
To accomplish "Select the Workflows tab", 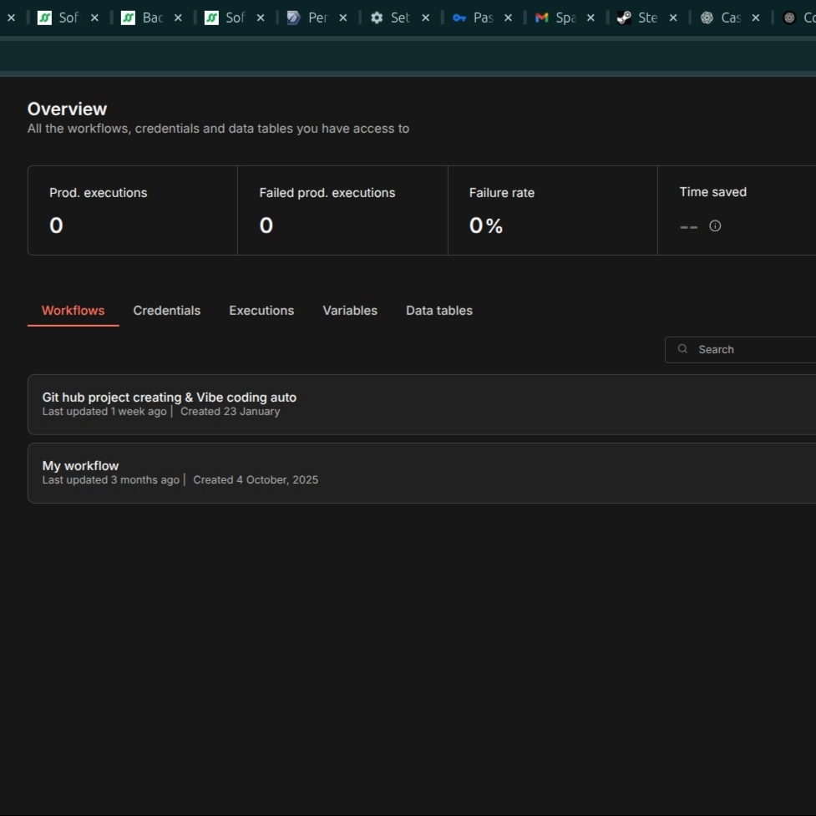I will click(x=73, y=311).
